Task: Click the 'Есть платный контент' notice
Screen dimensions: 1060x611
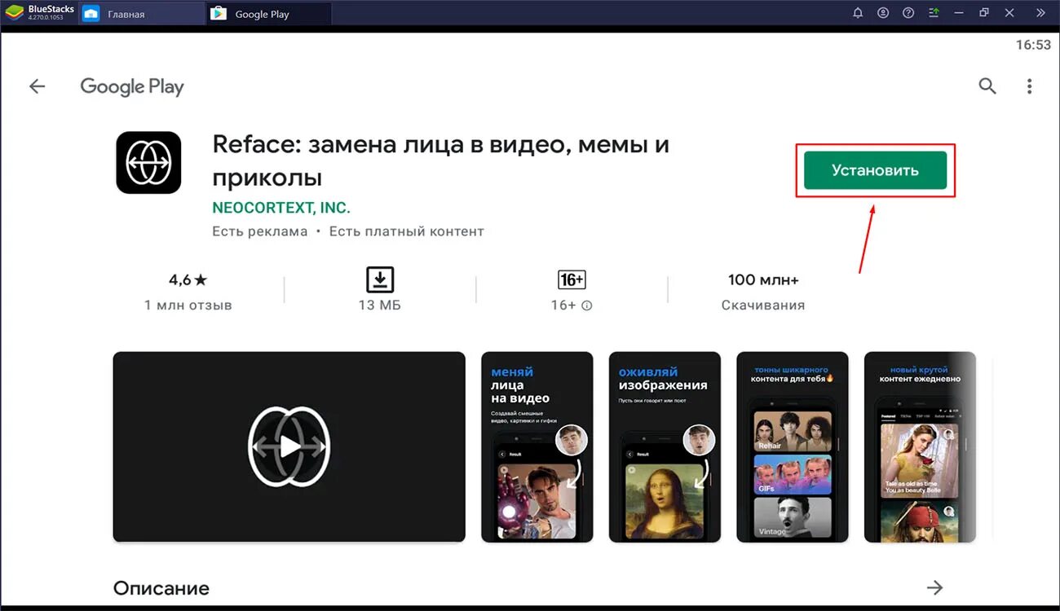Action: point(407,231)
